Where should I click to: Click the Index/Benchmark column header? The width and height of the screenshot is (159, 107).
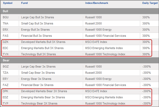coord(97,3)
